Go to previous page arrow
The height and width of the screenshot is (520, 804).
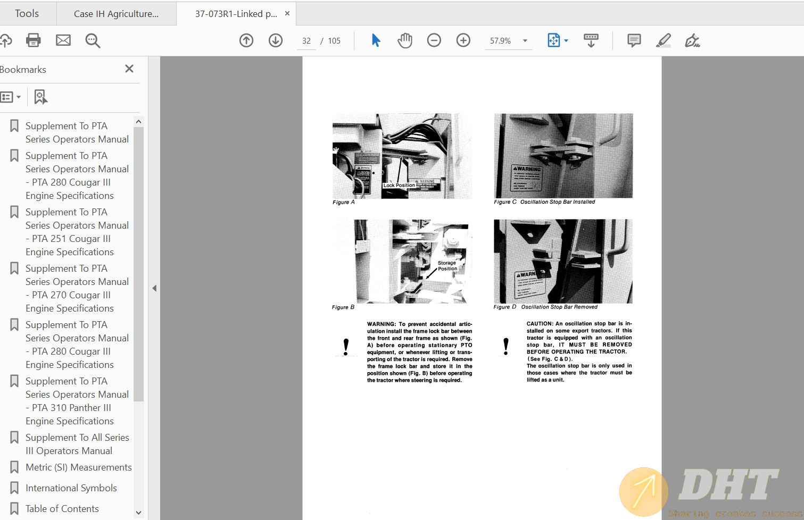pos(246,40)
